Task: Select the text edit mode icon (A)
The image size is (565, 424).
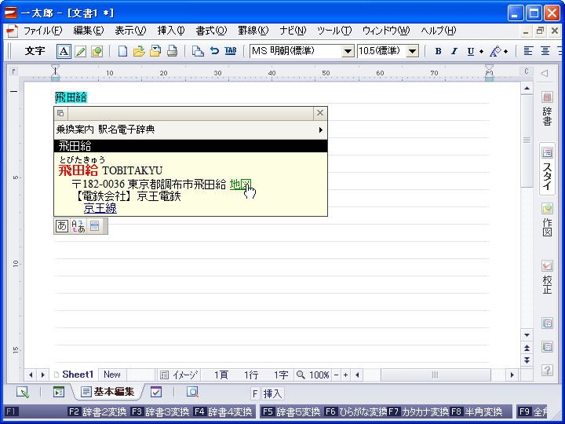Action: 64,51
